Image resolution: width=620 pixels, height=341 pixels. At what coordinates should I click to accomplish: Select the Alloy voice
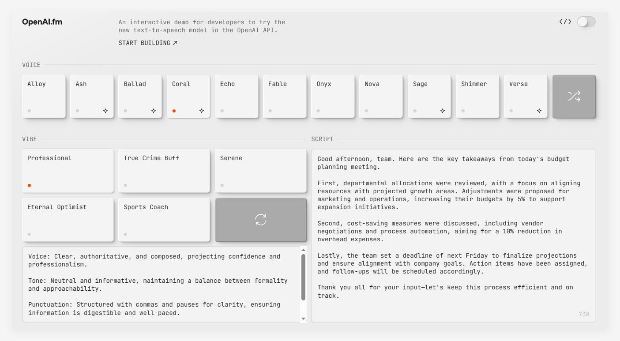pyautogui.click(x=44, y=97)
